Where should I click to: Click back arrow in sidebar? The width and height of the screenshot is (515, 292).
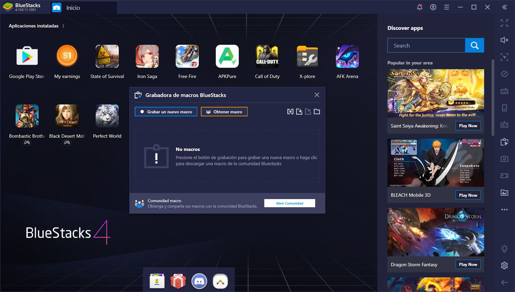504,283
